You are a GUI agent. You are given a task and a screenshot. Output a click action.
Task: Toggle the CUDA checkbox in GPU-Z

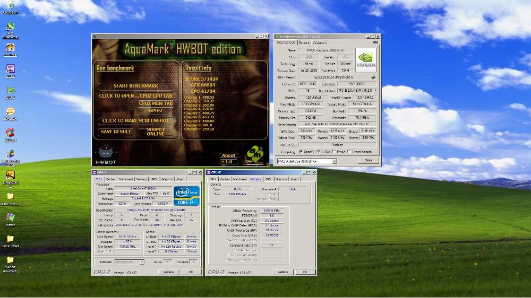[x=318, y=152]
